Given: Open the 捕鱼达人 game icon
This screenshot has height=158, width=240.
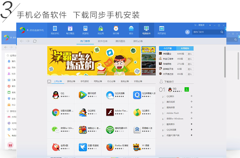Looking at the screenshot, I should pos(83,130).
